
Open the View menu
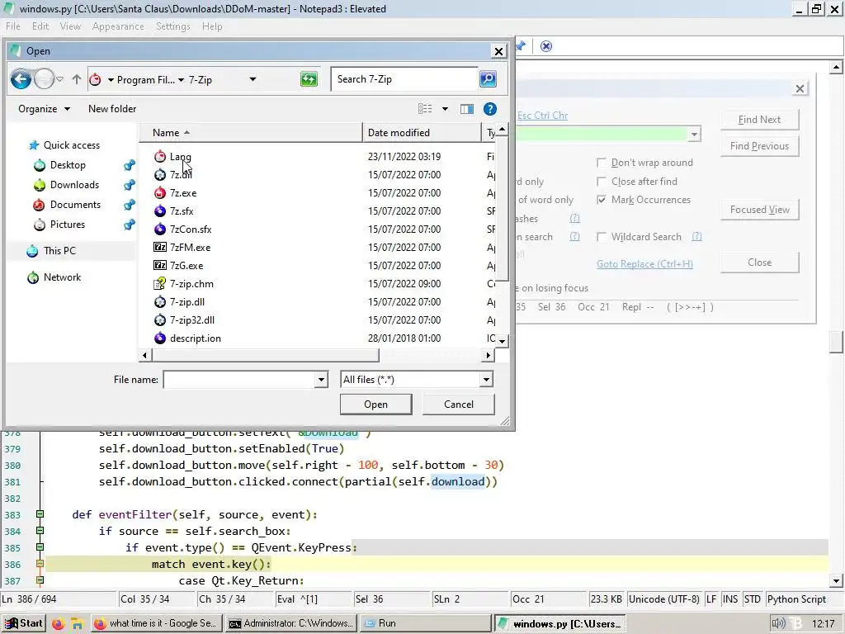click(71, 26)
